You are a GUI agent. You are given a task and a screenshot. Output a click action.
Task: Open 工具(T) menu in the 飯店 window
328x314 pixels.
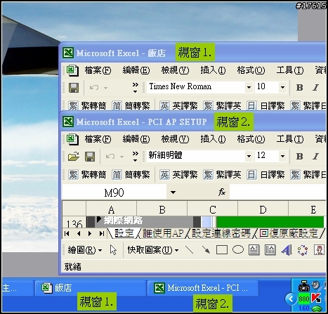point(290,70)
